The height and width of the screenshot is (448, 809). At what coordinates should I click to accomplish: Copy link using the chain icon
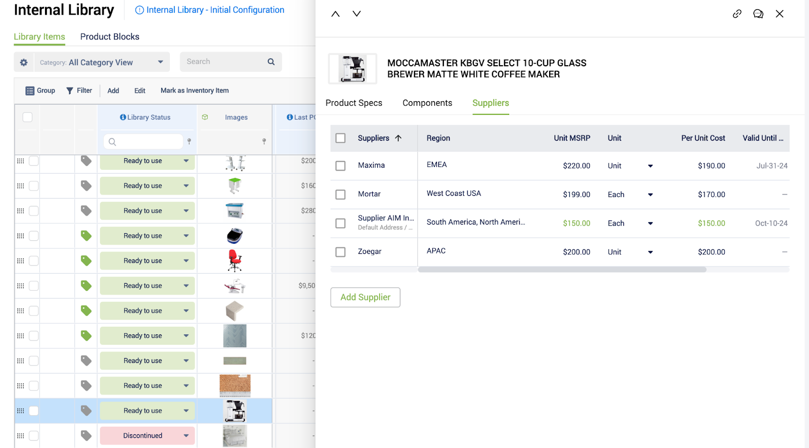tap(737, 14)
